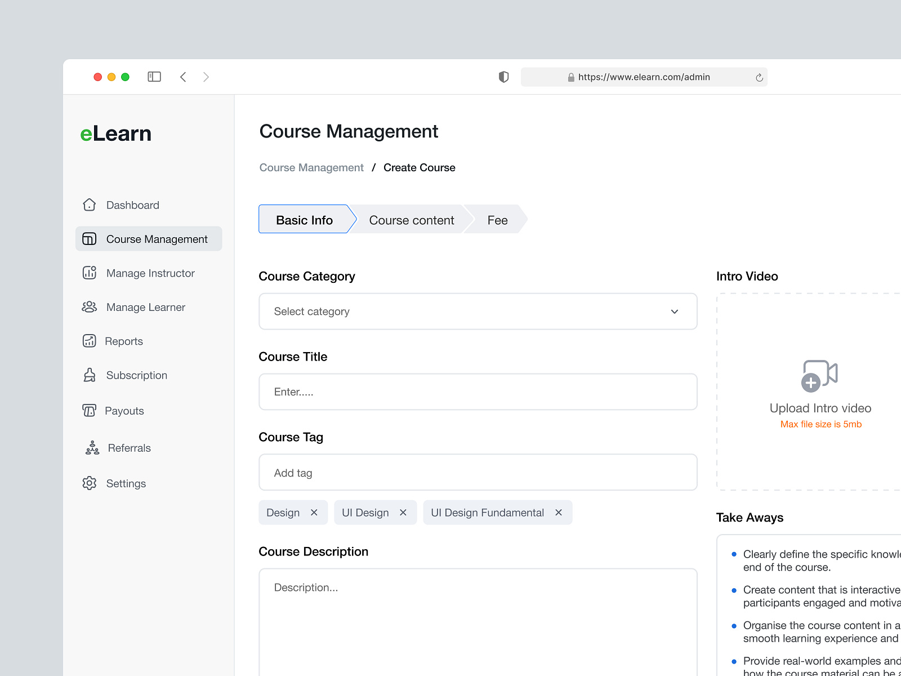Click inside the Course Title field

click(x=478, y=392)
